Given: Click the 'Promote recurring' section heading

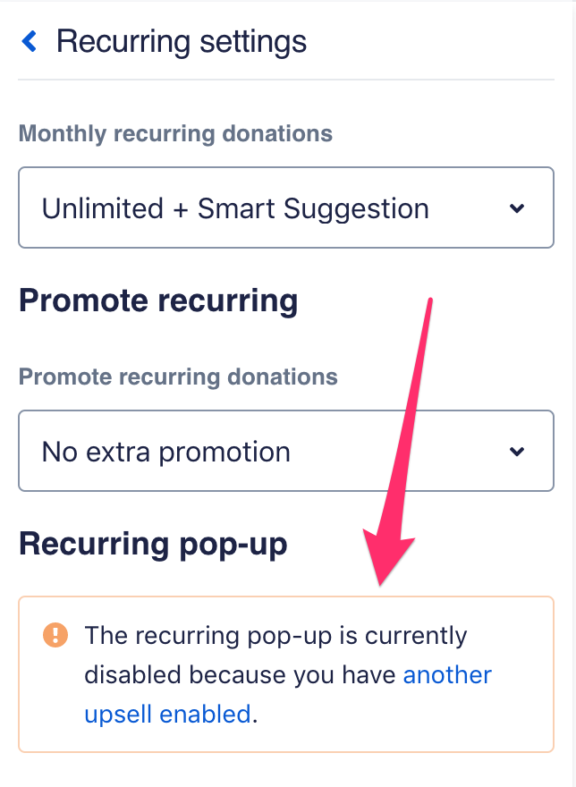Looking at the screenshot, I should [158, 300].
